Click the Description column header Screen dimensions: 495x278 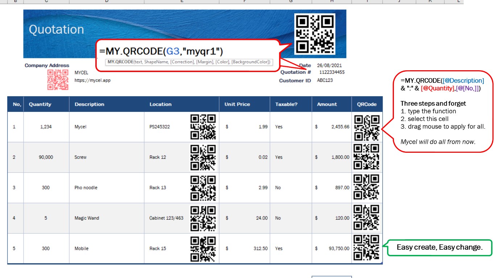[x=107, y=104]
